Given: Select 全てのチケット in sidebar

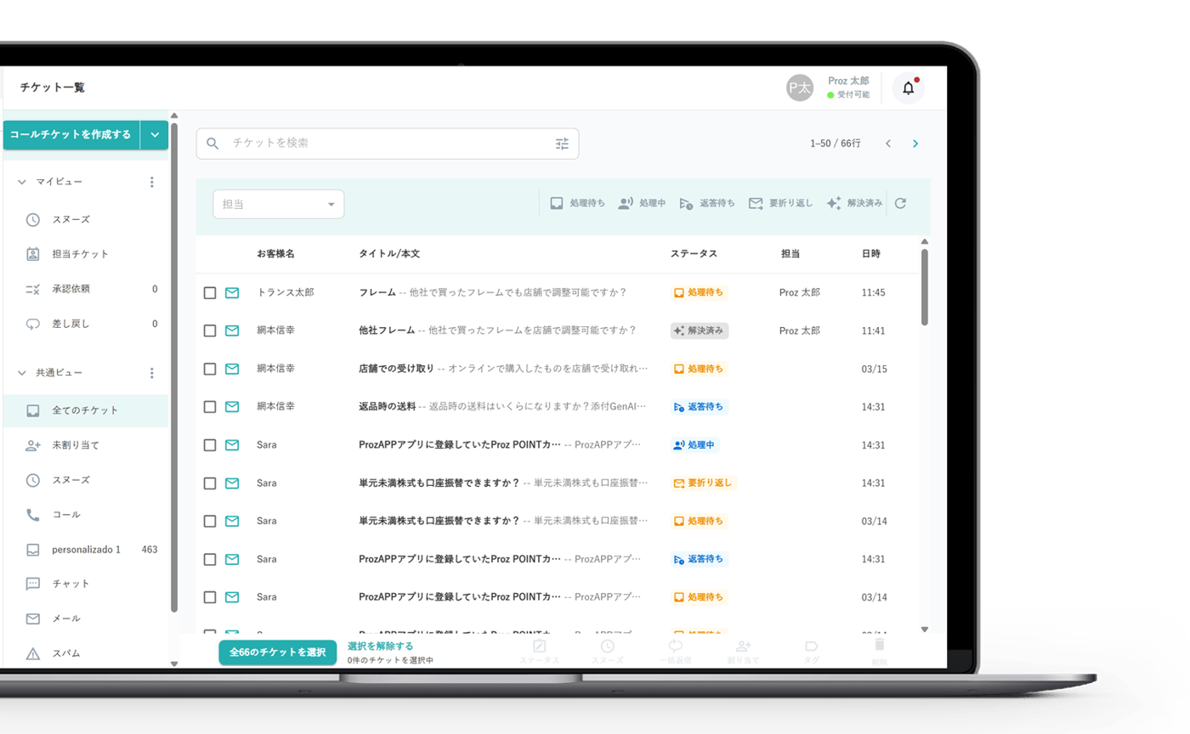Looking at the screenshot, I should click(86, 410).
